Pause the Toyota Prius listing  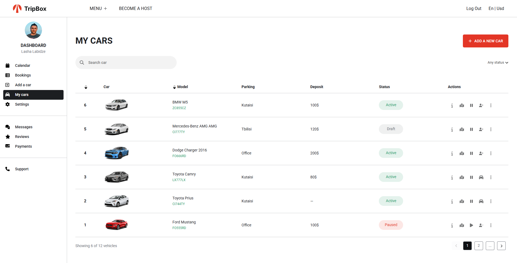tap(471, 201)
